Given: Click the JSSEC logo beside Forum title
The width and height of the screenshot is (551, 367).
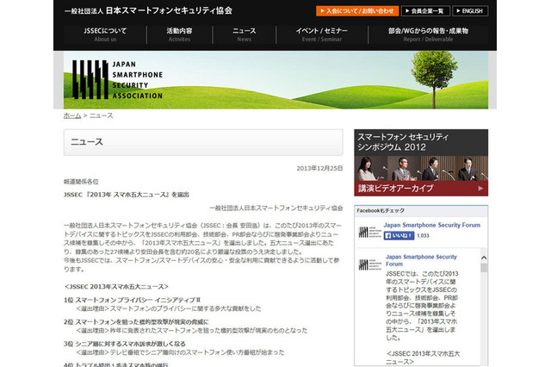Looking at the screenshot, I should 369,232.
